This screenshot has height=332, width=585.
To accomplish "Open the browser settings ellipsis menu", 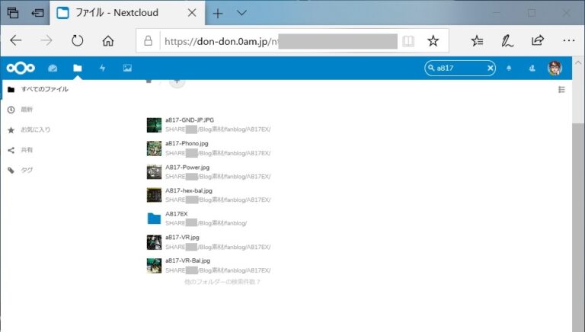I will 568,40.
